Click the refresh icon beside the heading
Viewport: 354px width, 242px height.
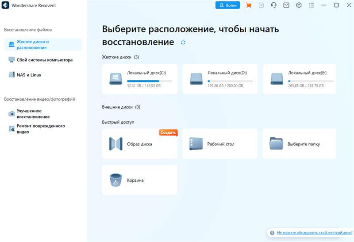[x=183, y=43]
